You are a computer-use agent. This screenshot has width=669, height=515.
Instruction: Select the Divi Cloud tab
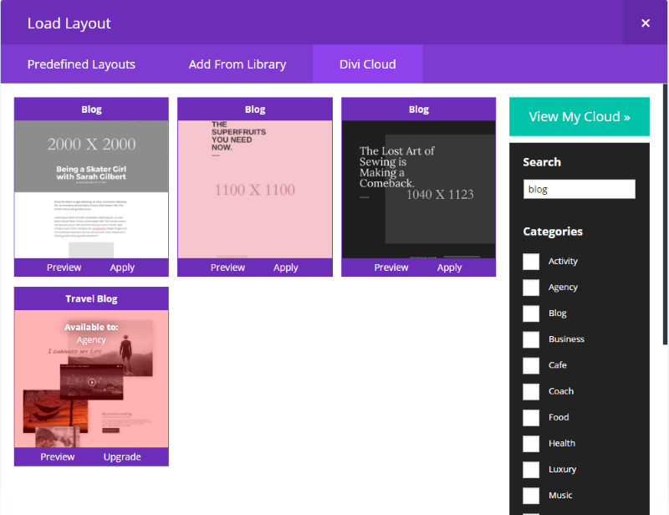[367, 64]
